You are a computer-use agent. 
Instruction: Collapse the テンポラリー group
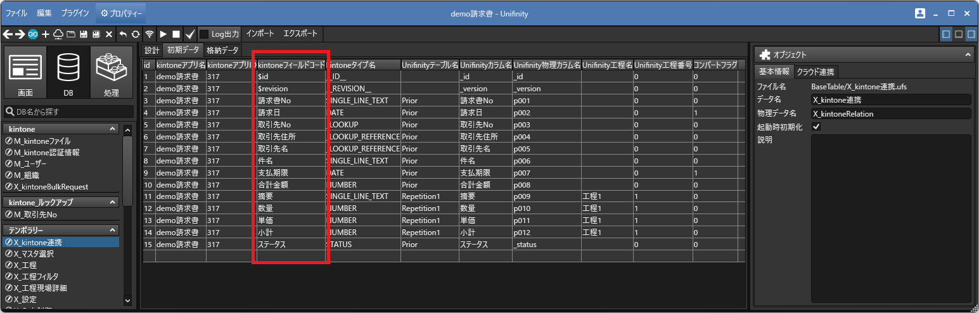click(x=113, y=230)
